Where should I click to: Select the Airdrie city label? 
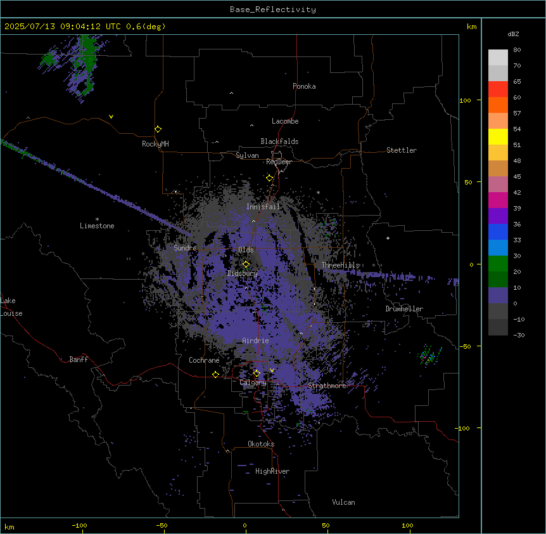pyautogui.click(x=256, y=341)
